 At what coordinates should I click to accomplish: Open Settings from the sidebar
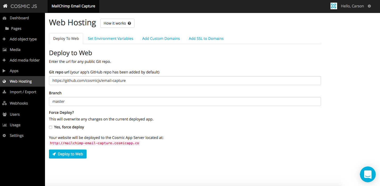click(16, 136)
